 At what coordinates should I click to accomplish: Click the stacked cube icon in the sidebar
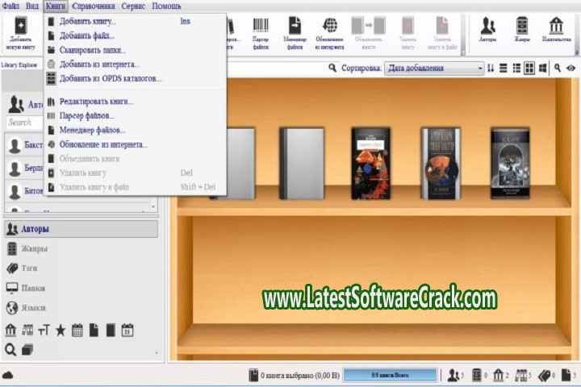click(x=27, y=349)
